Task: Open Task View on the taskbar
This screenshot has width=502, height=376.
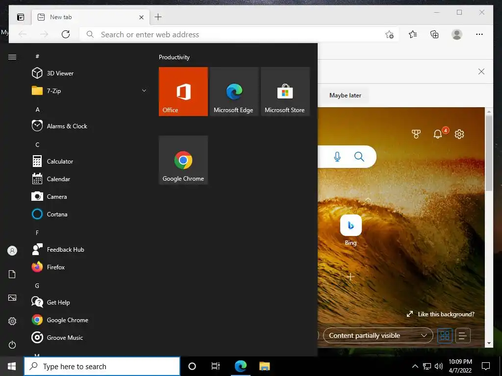Action: pyautogui.click(x=216, y=366)
